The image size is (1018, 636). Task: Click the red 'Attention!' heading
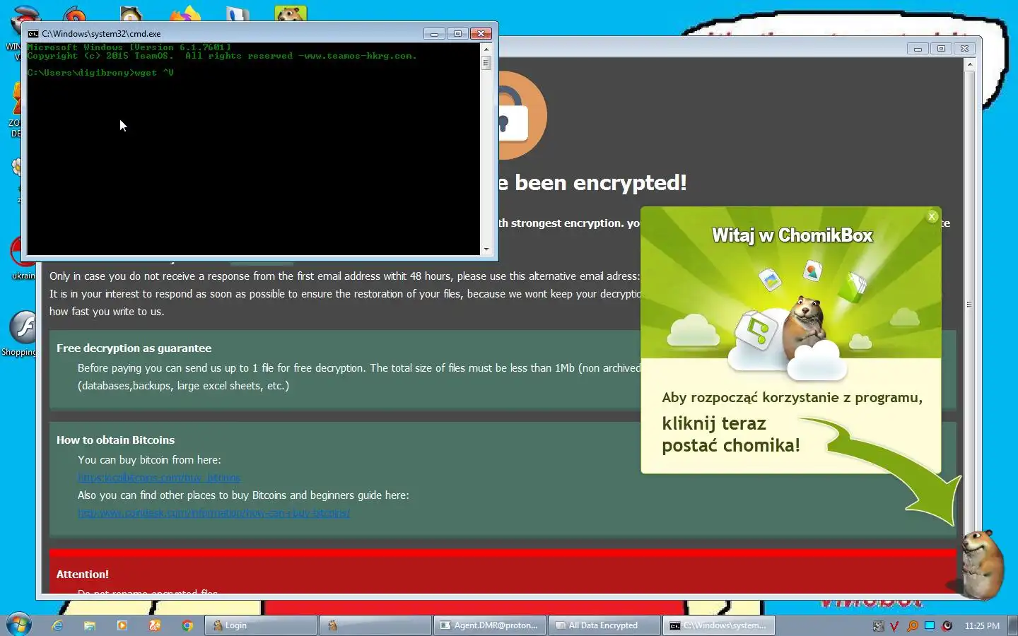83,575
